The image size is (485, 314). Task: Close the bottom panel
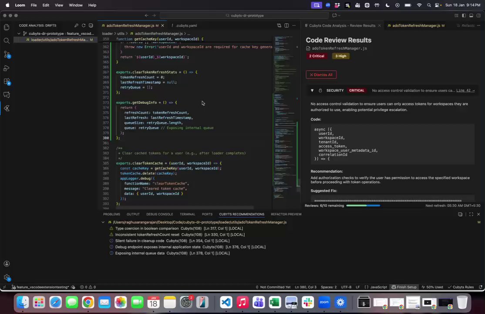478,214
